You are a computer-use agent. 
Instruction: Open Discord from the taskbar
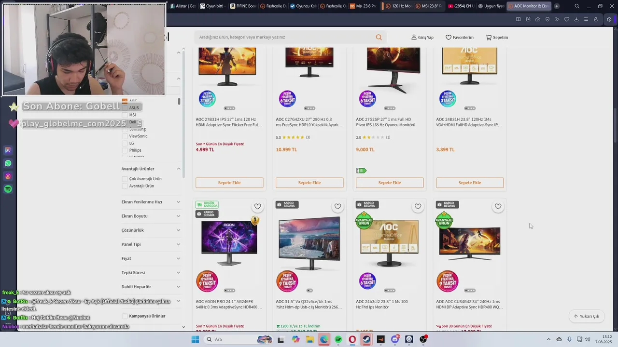(x=395, y=339)
